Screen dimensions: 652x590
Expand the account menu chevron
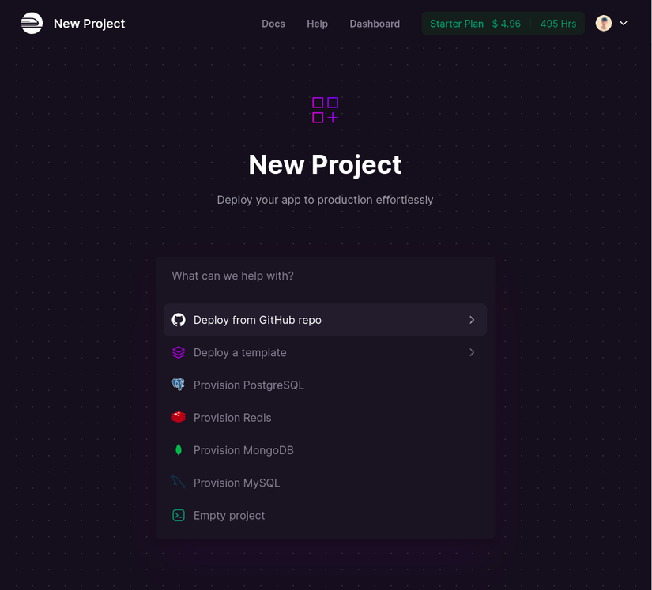[624, 24]
